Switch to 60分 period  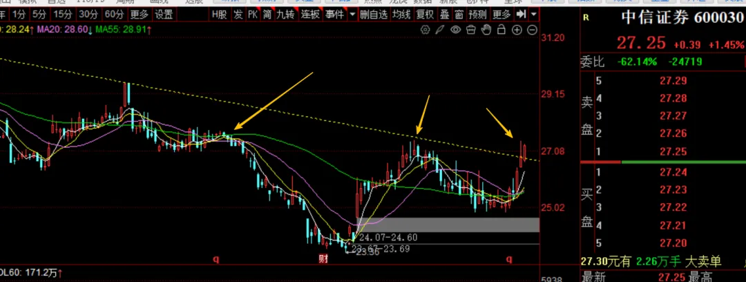114,15
